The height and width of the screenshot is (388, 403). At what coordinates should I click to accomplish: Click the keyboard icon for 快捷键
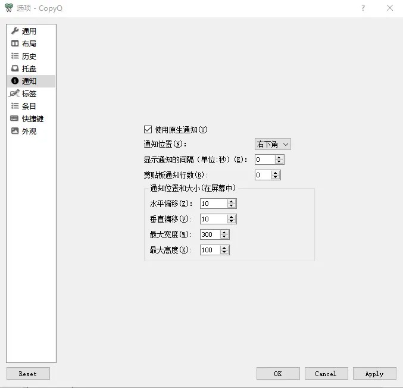(14, 118)
